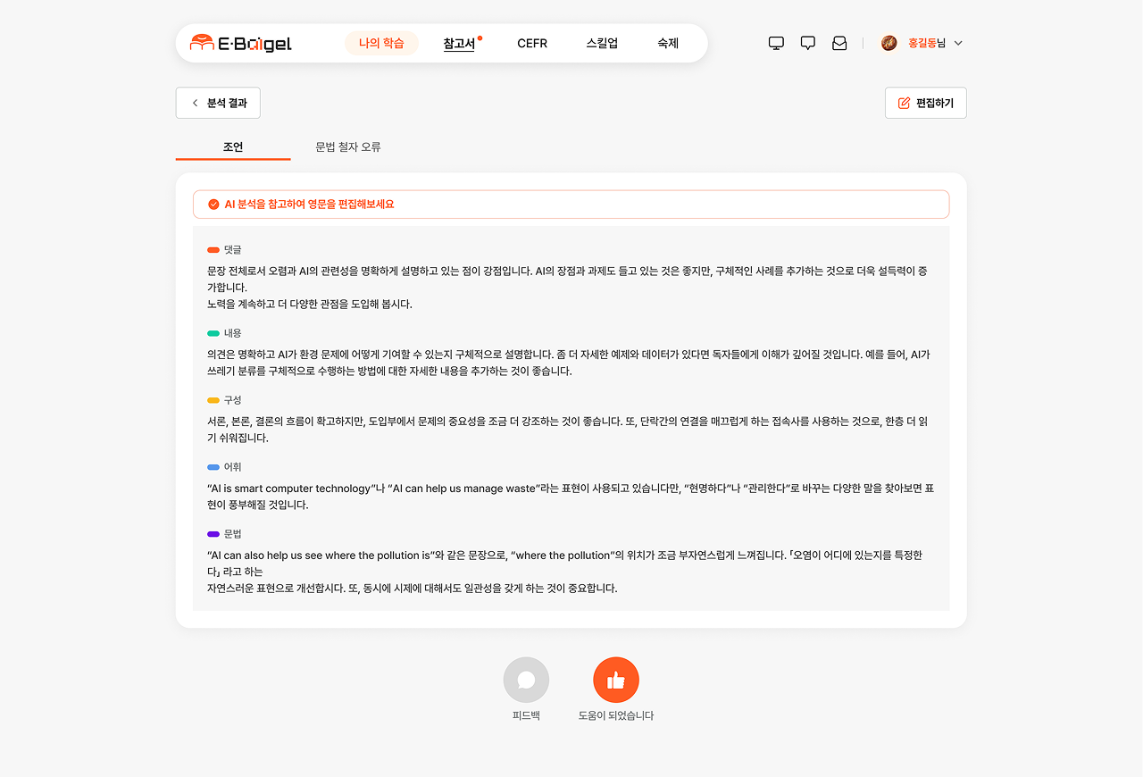
Task: Click the 편집하기 button
Action: point(925,102)
